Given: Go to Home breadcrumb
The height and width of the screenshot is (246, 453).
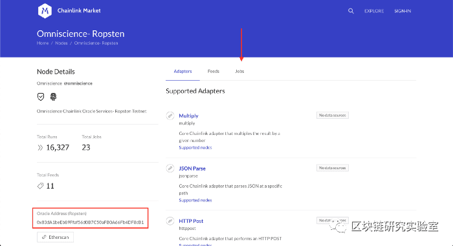Looking at the screenshot, I should (x=43, y=43).
